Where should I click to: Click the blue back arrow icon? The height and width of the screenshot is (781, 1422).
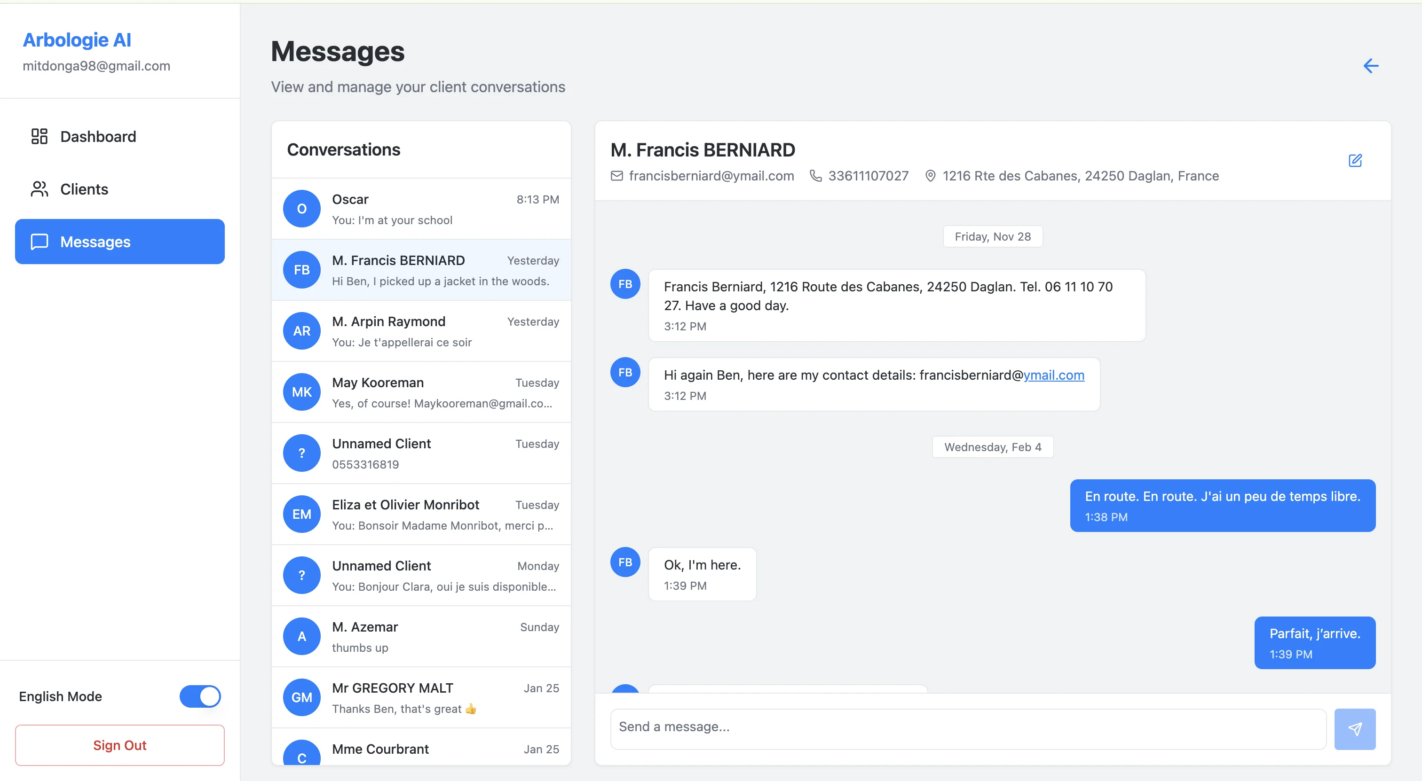[x=1371, y=66]
